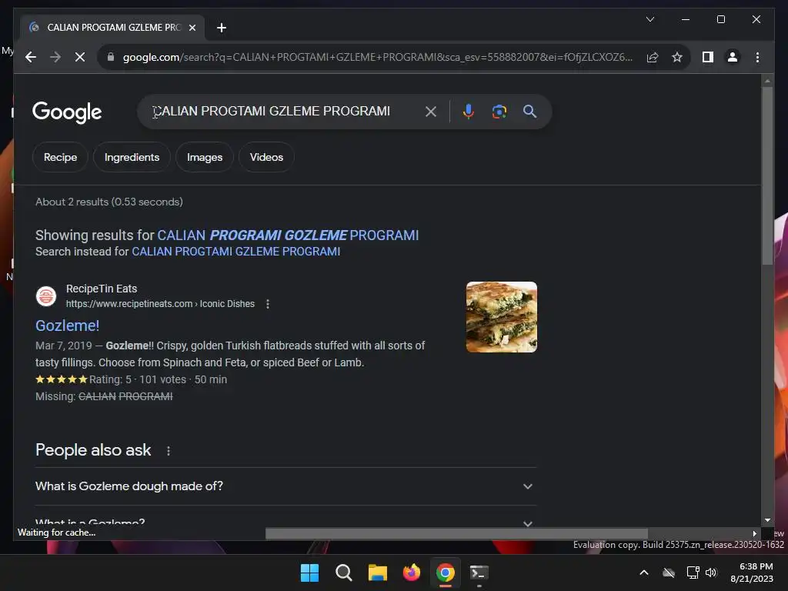Open the network tray icon

click(x=693, y=573)
